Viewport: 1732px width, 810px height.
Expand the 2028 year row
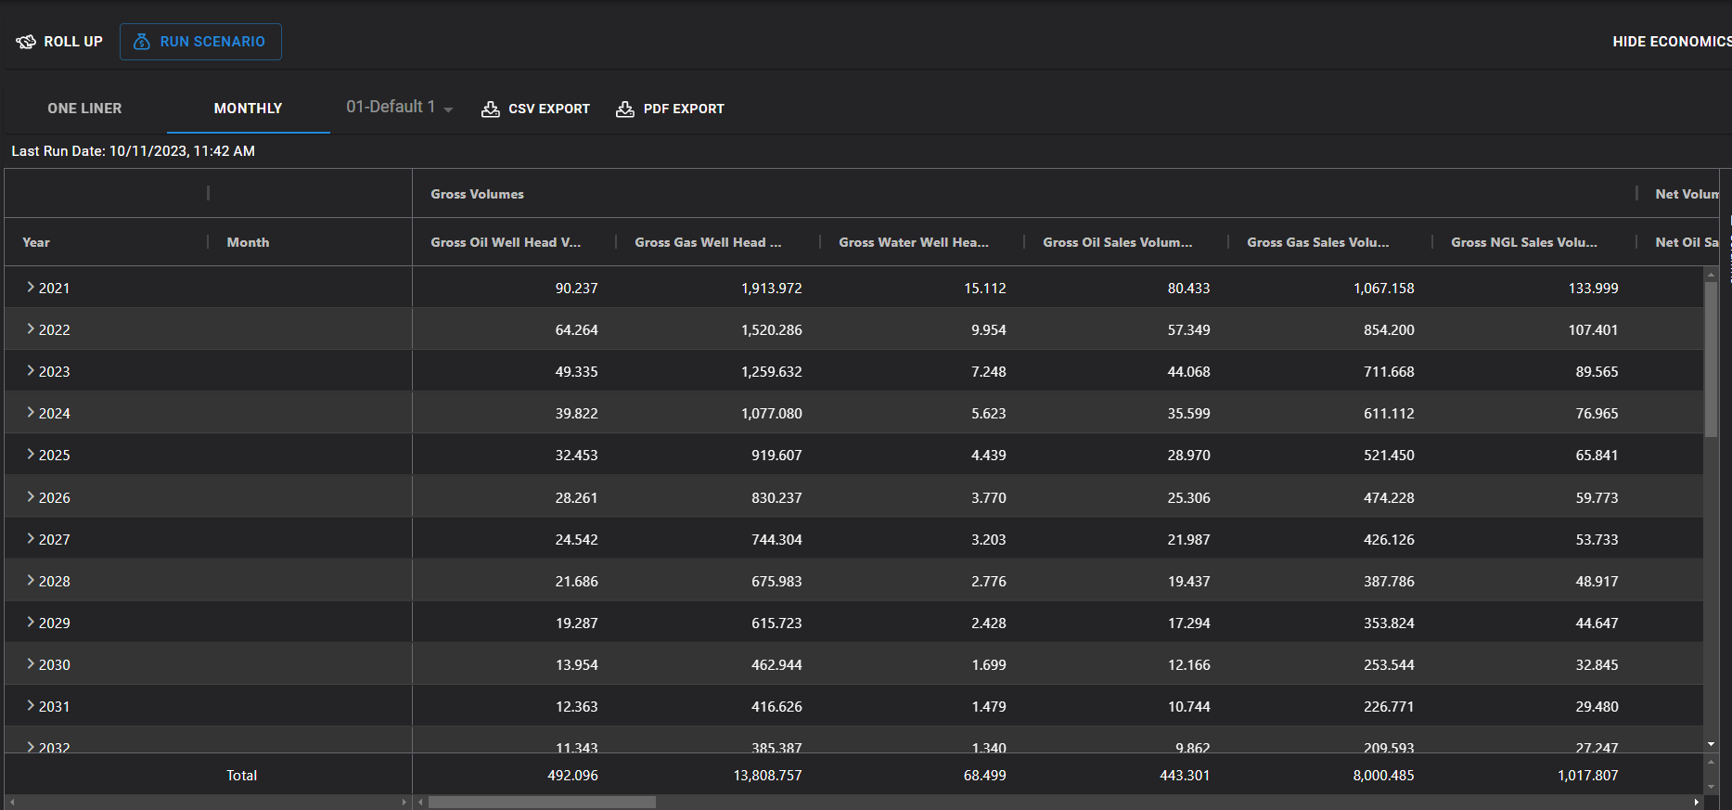tap(31, 581)
